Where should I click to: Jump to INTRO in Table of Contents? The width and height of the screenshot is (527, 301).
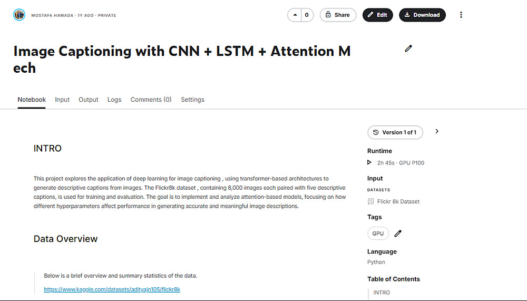tap(382, 293)
